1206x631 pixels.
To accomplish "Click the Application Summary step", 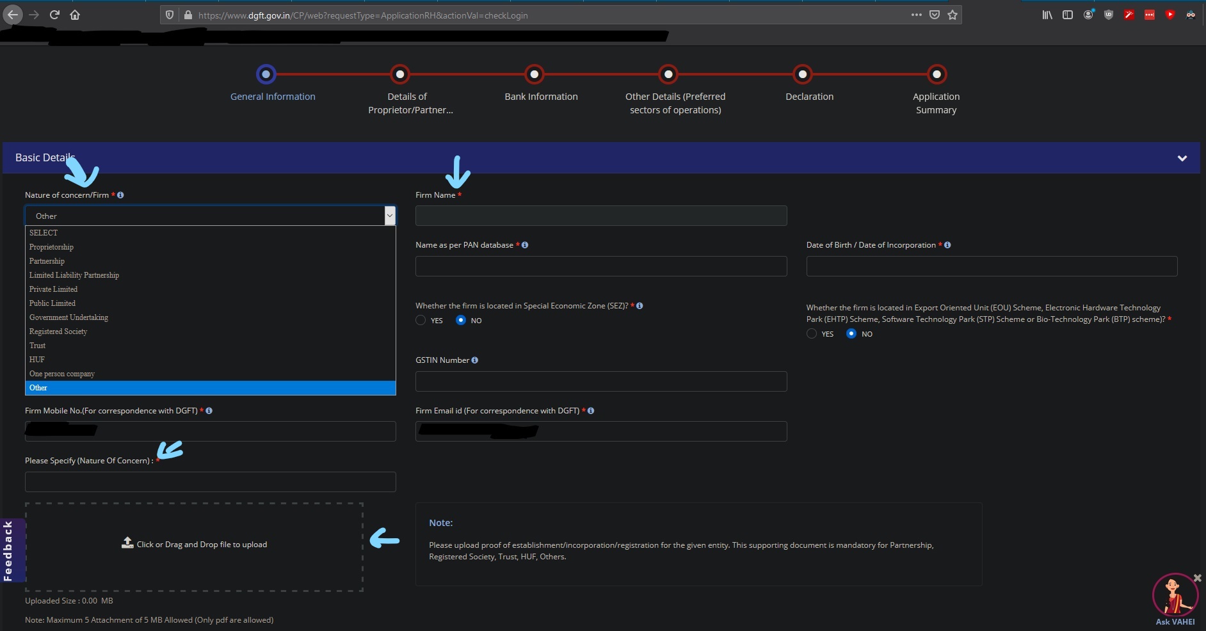I will point(936,75).
